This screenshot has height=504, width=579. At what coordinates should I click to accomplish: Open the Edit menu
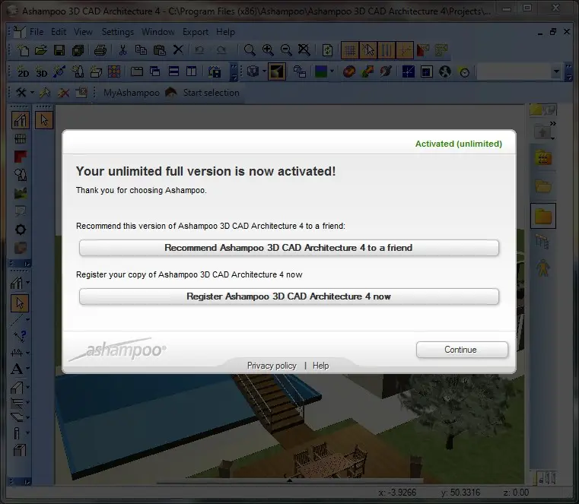tap(59, 32)
